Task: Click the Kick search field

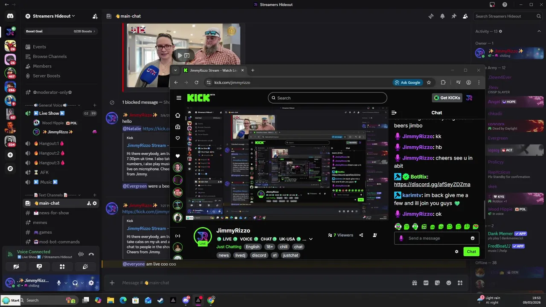Action: click(328, 98)
